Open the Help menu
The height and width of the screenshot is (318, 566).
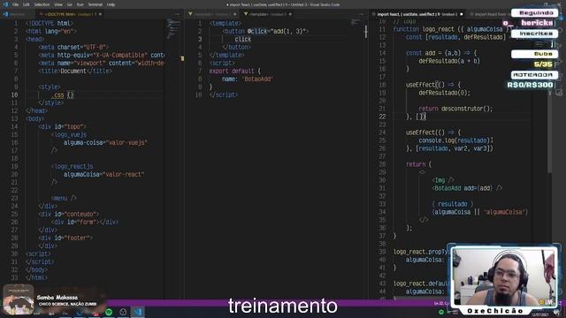(x=111, y=4)
